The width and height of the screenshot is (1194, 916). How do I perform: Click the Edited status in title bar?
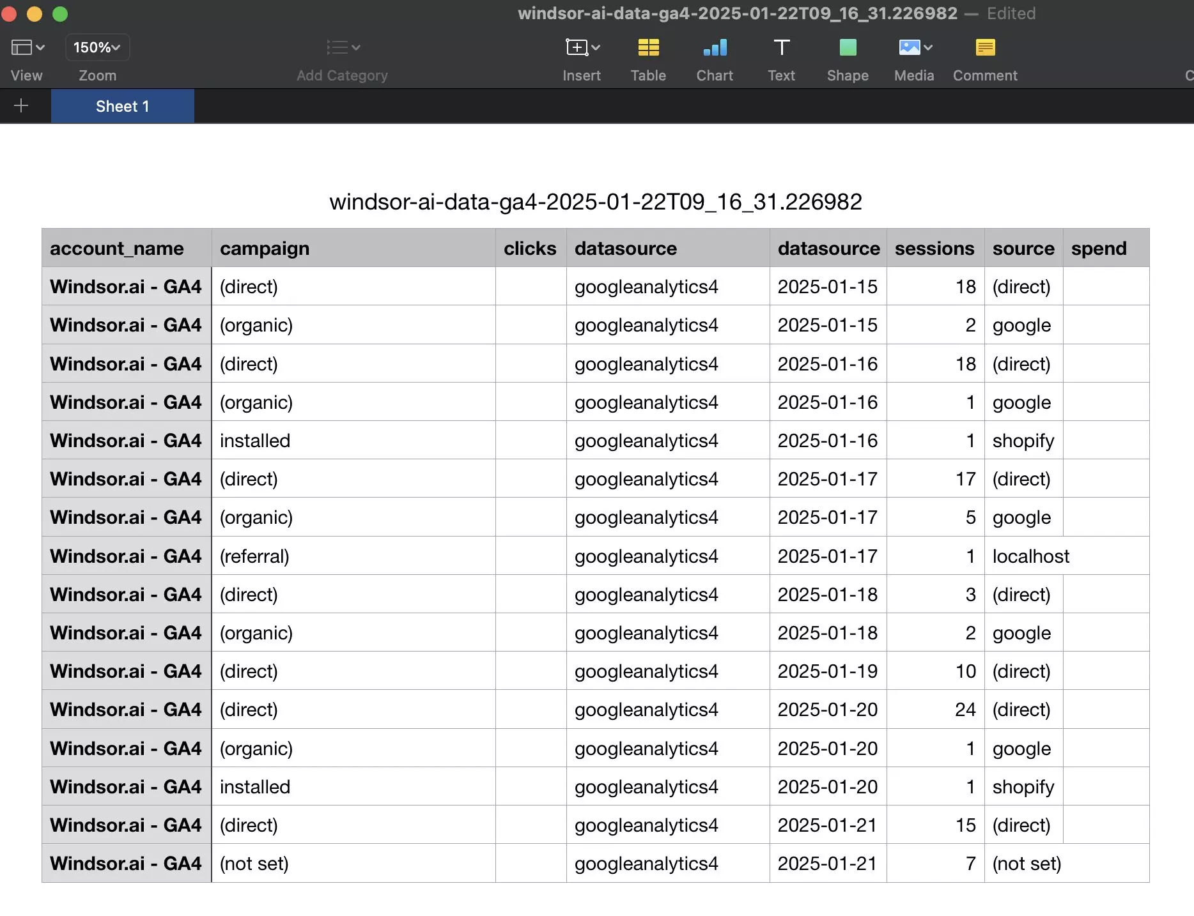point(1011,13)
